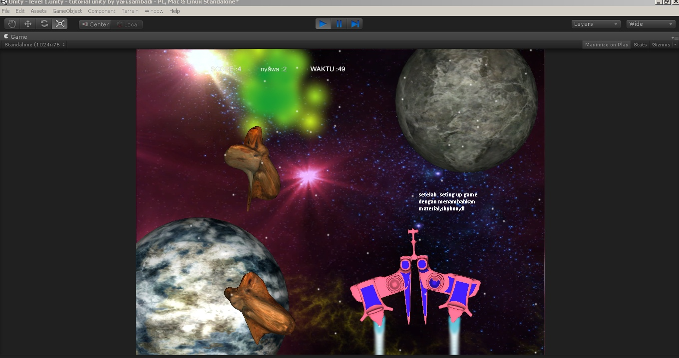Open the Wide layout dropdown
Screen dimensions: 679x358
point(650,23)
